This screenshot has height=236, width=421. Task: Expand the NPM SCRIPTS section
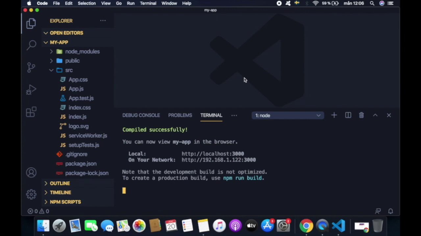pyautogui.click(x=78, y=202)
